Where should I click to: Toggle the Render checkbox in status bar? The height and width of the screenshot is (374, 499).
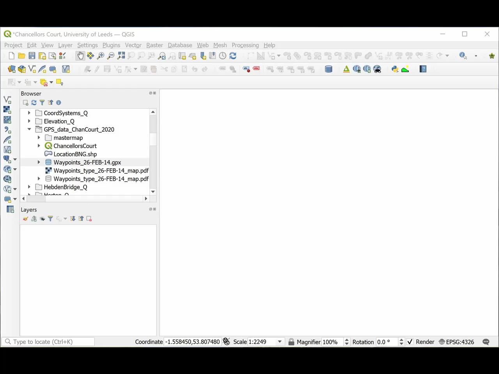(x=410, y=342)
